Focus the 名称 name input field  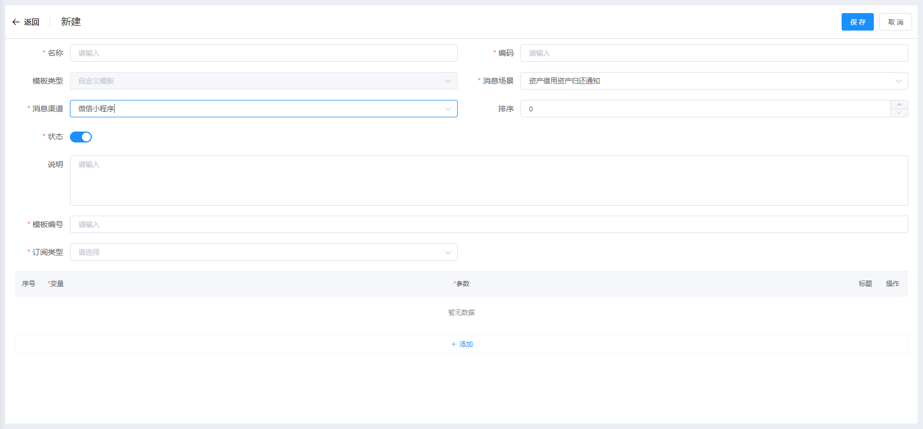tap(263, 53)
